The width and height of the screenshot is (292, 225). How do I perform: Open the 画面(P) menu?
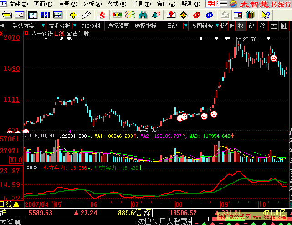tap(43, 4)
